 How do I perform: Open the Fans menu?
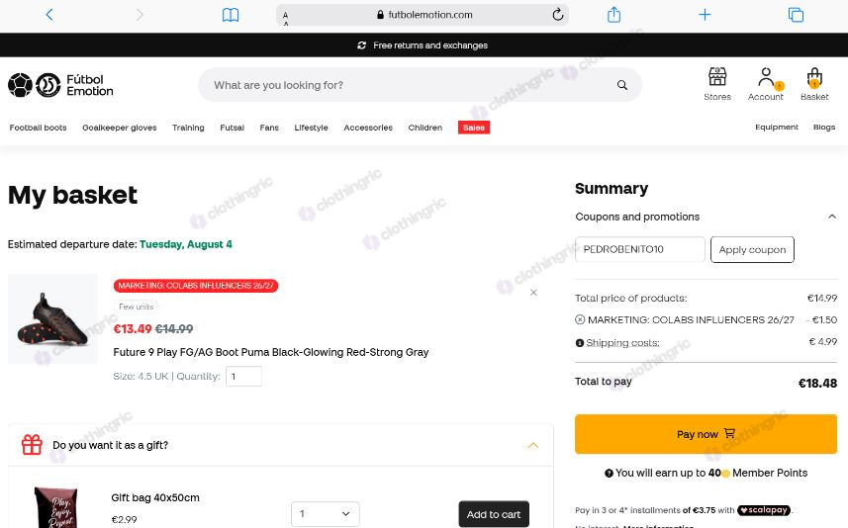point(269,128)
